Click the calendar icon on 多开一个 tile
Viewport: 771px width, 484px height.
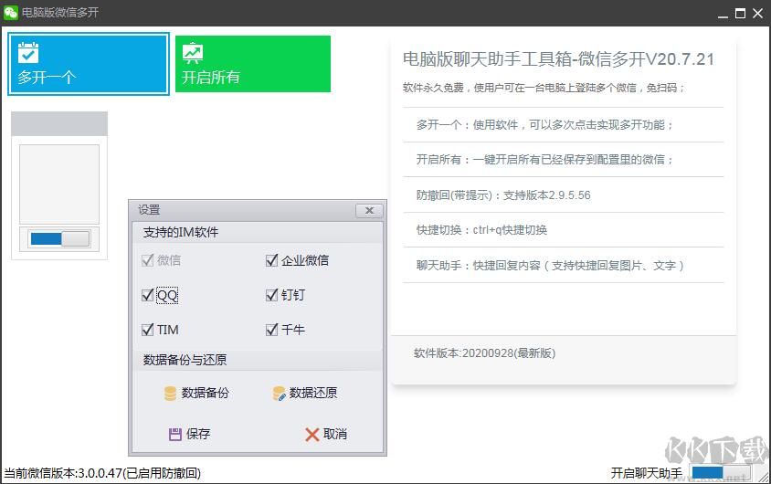point(28,52)
